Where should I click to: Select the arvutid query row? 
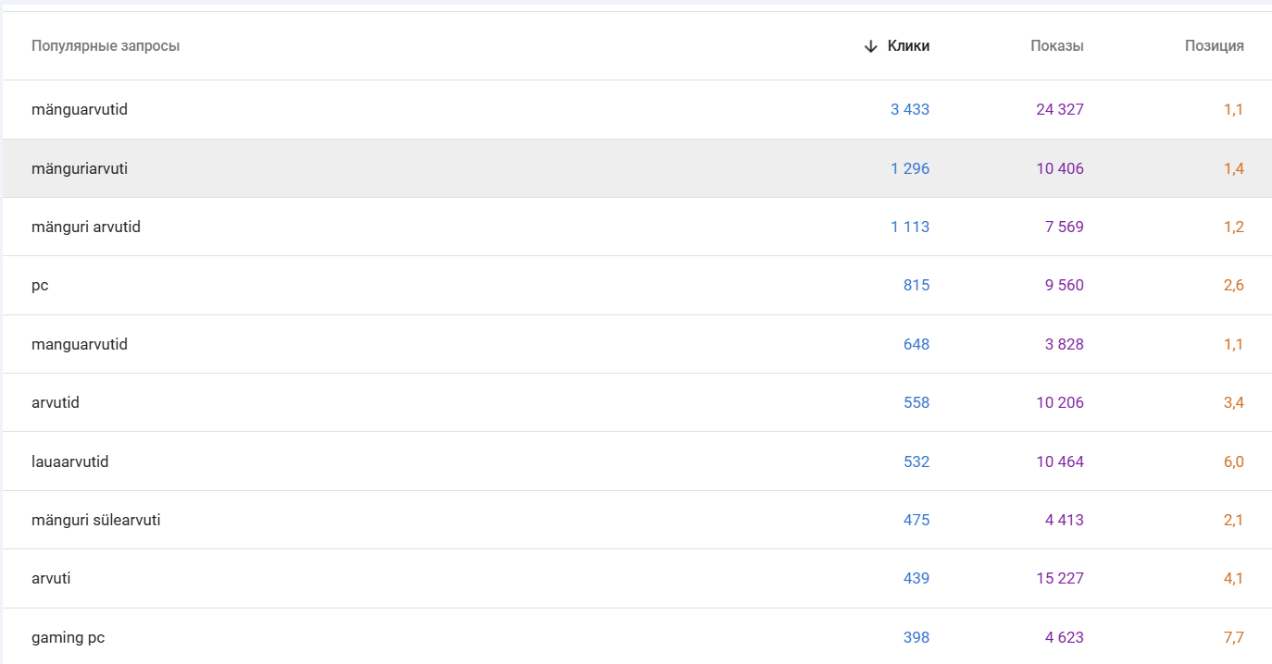click(56, 403)
